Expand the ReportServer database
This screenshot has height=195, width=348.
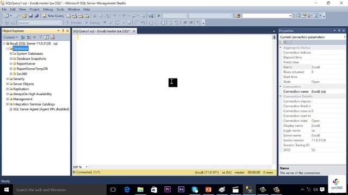pos(11,64)
